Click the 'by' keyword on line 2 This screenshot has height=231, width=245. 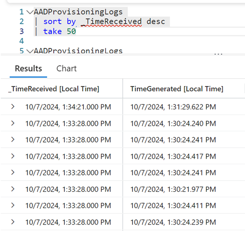[71, 21]
